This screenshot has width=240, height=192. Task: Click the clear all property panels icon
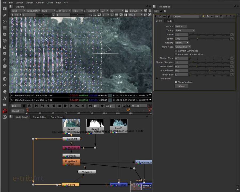[x=165, y=11]
